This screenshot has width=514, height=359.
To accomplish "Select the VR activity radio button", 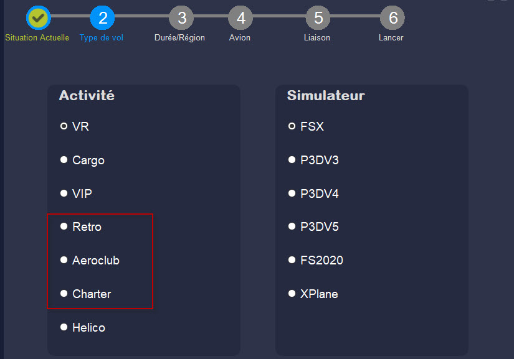I will 64,126.
